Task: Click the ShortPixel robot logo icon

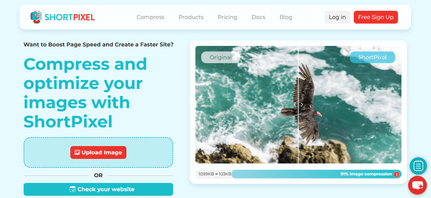Action: (36, 17)
